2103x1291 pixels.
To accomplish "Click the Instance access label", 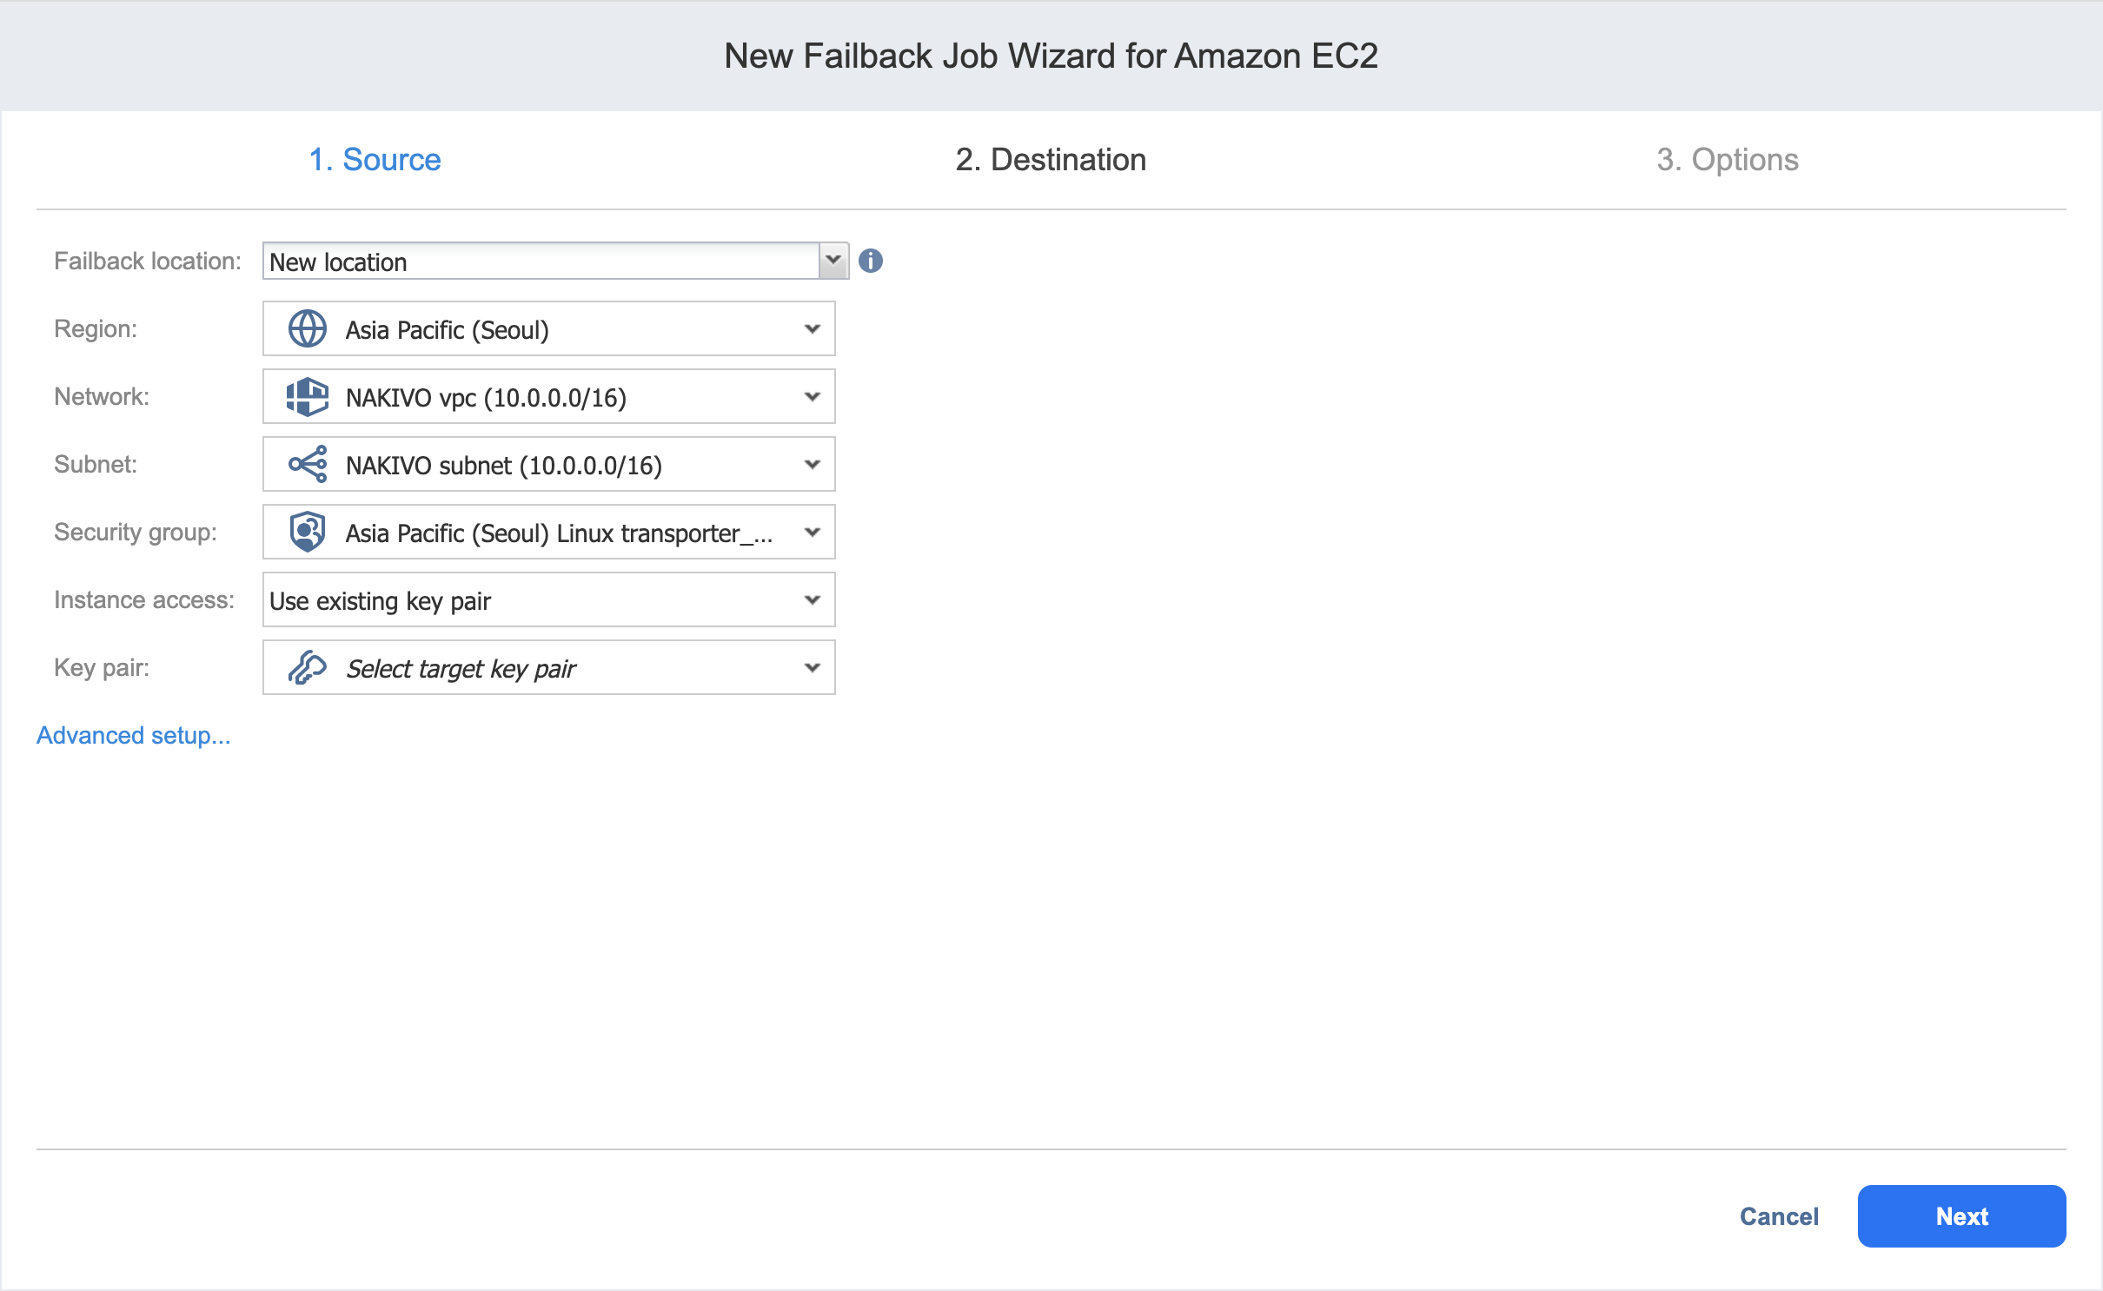I will tap(143, 600).
